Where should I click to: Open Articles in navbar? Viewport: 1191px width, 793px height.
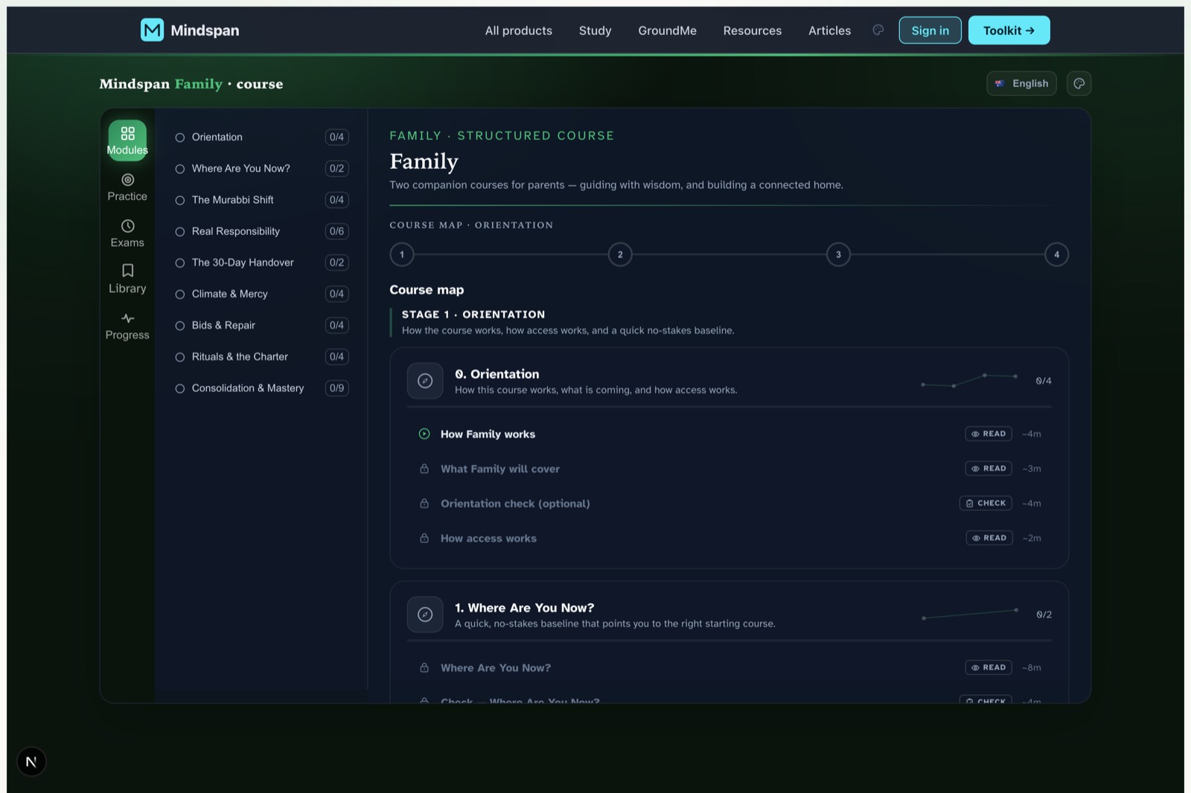[x=829, y=30]
